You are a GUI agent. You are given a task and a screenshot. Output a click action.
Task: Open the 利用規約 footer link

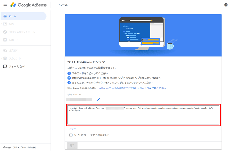(x=32, y=148)
